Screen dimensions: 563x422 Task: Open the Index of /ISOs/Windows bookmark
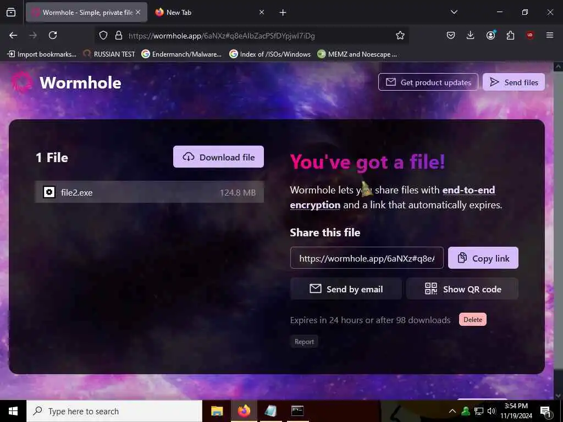(270, 54)
